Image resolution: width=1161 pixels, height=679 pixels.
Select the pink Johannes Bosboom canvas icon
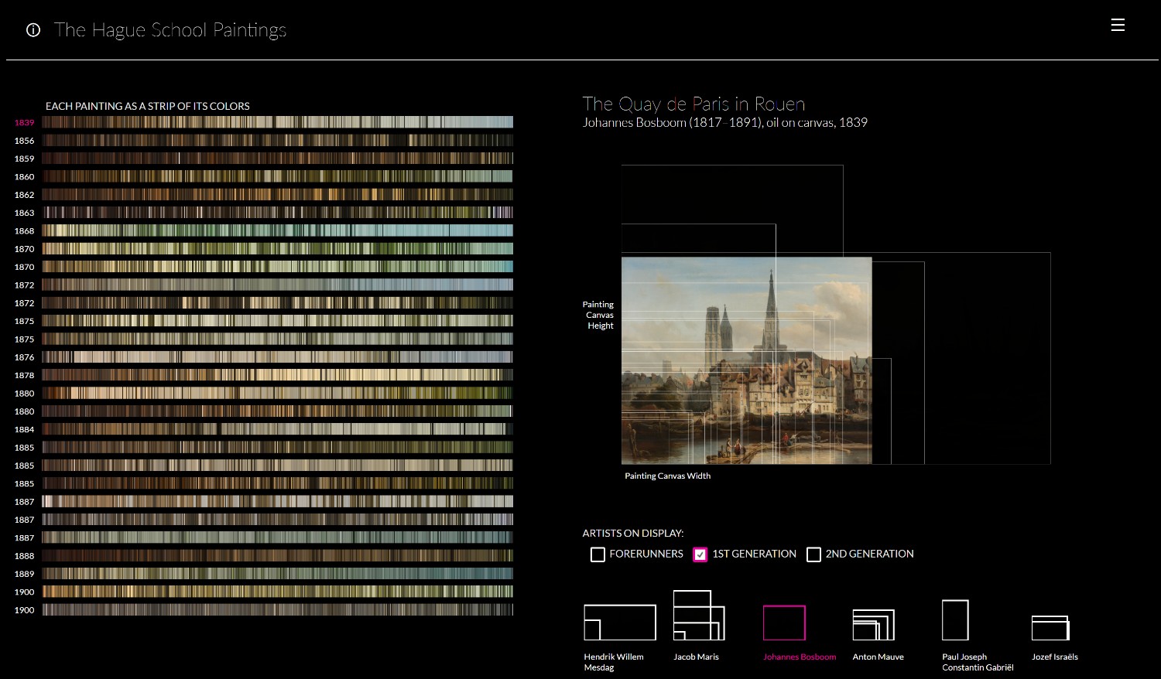[784, 623]
